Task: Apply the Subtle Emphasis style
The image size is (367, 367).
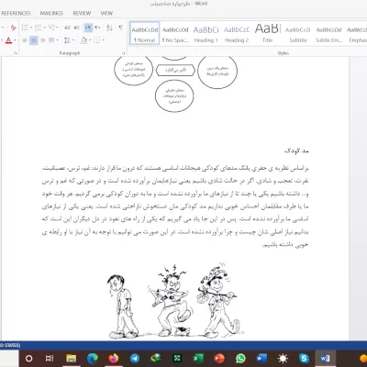Action: [x=328, y=34]
